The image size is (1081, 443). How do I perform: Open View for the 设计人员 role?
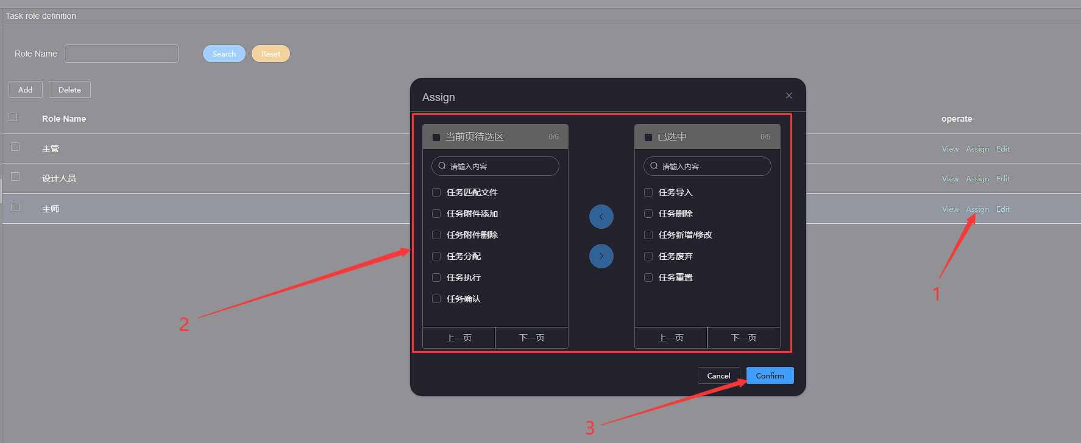pyautogui.click(x=950, y=179)
